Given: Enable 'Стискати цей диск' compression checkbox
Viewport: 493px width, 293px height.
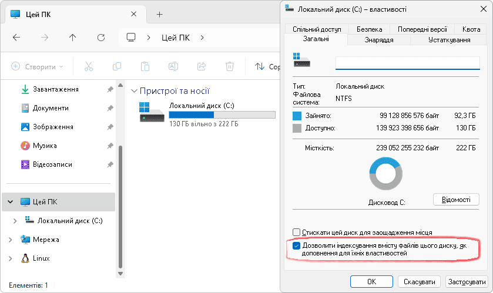Looking at the screenshot, I should [297, 233].
